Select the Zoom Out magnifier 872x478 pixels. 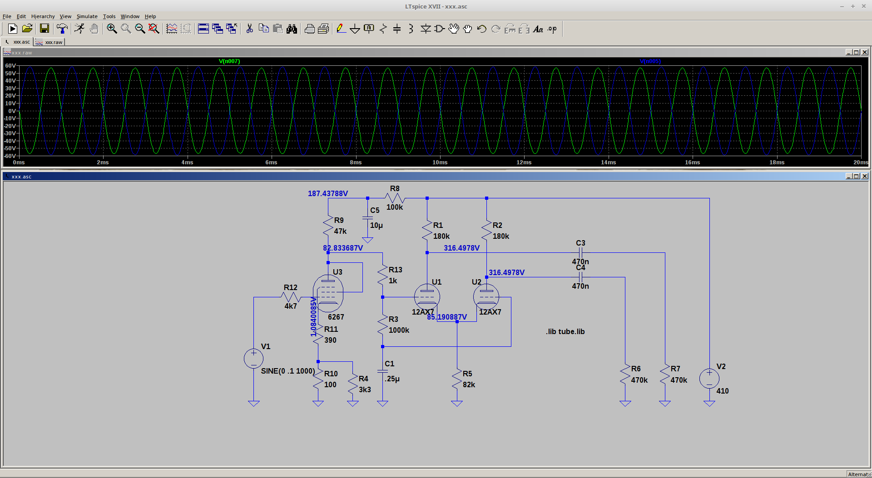[x=140, y=29]
